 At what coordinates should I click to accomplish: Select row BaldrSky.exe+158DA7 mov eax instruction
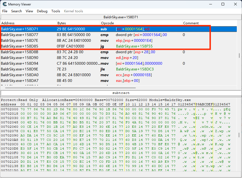pyautogui.click(x=119, y=81)
